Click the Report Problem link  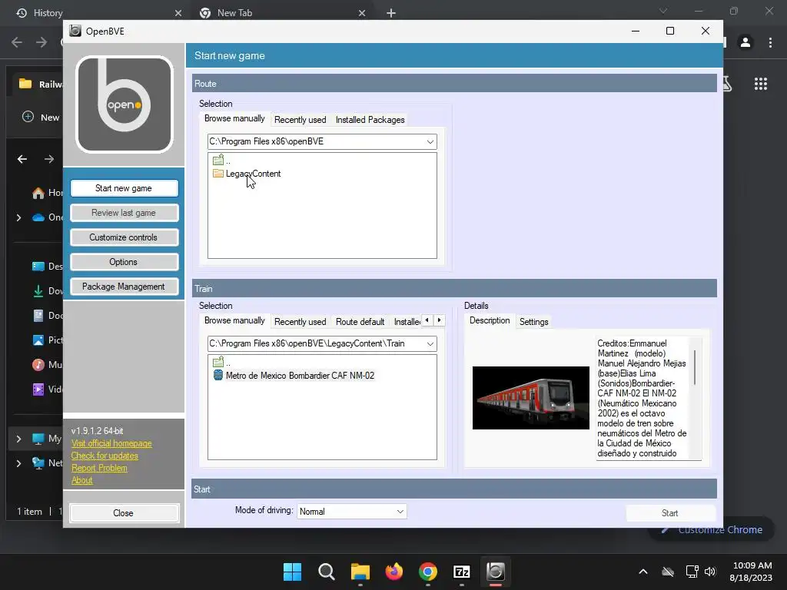click(x=99, y=468)
